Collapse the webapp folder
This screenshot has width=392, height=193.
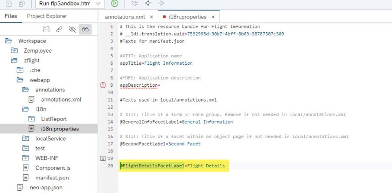(x=20, y=80)
